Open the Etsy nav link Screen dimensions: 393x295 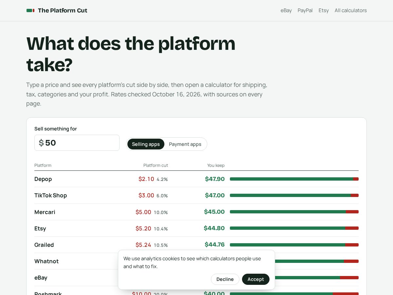324,10
